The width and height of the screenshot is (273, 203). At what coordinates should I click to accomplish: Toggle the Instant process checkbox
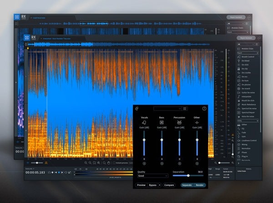coord(114,162)
